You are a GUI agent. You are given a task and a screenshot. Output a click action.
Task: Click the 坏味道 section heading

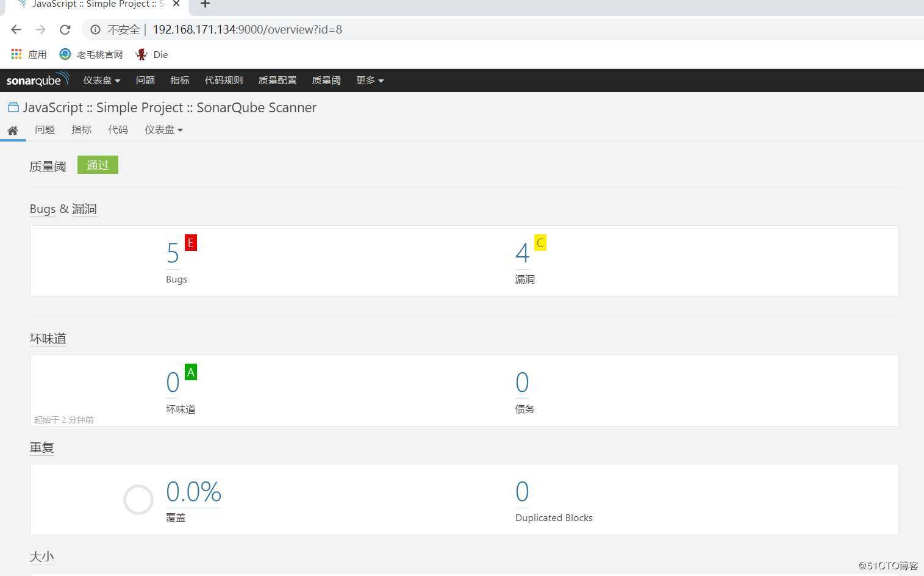click(x=48, y=339)
